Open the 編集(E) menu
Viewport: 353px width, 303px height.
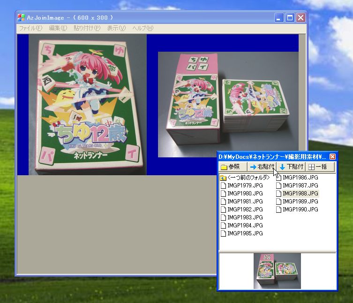[58, 28]
